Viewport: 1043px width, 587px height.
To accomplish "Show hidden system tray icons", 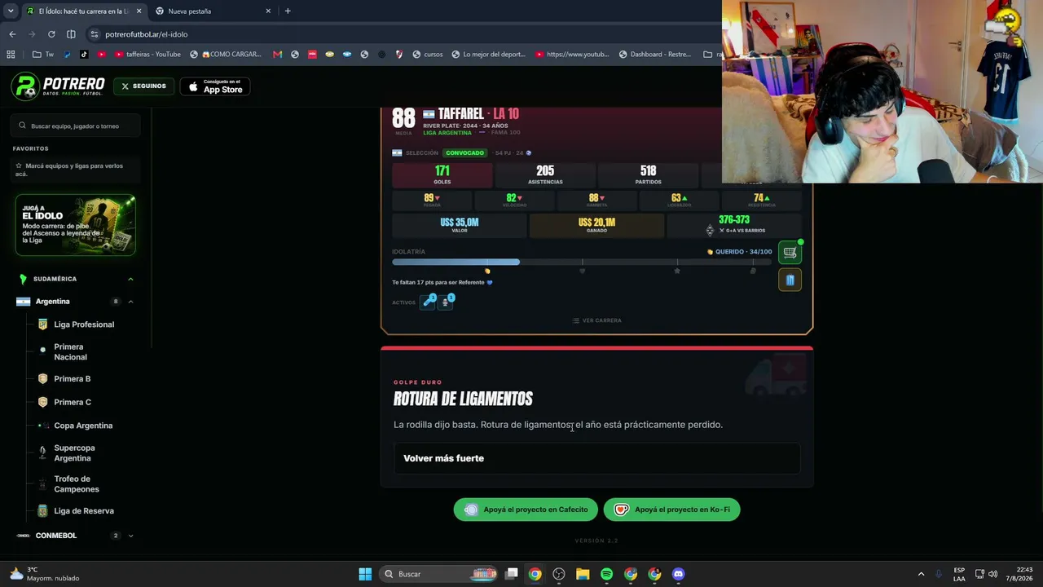I will (921, 574).
